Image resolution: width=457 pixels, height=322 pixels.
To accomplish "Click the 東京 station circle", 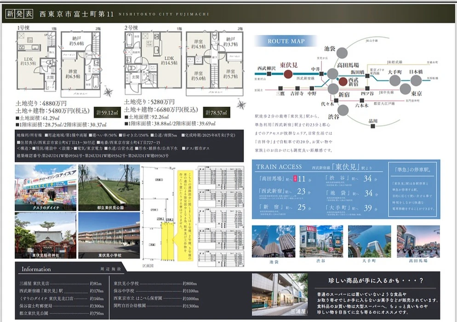I will click(405, 89).
